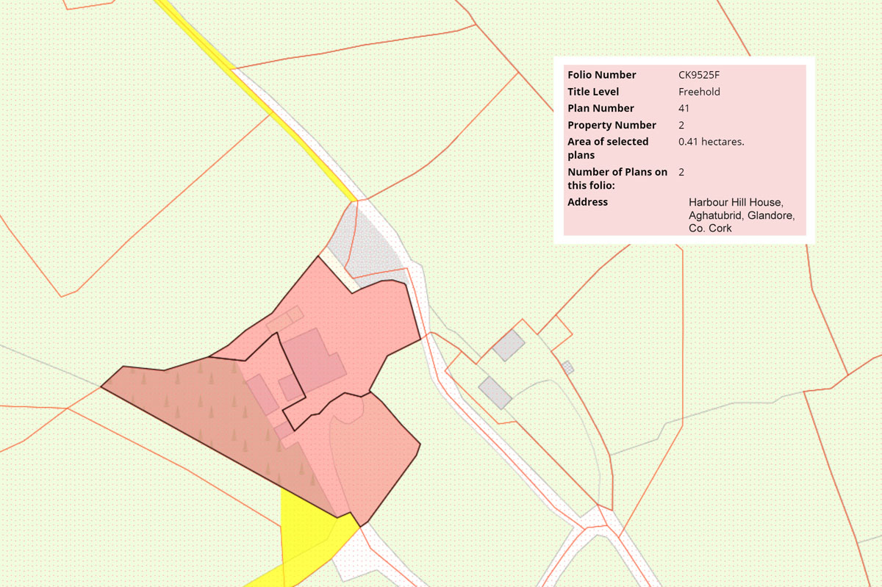Viewport: 882px width, 587px height.
Task: Click the Freehold title level value
Action: tap(699, 92)
